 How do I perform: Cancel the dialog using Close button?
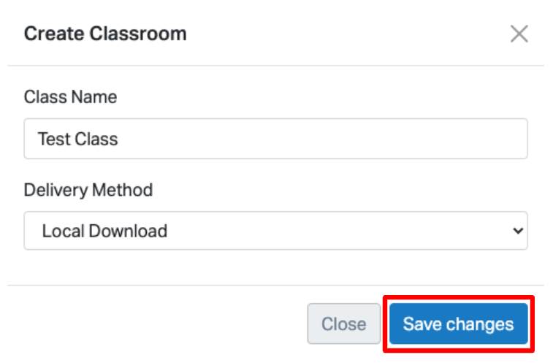point(344,324)
